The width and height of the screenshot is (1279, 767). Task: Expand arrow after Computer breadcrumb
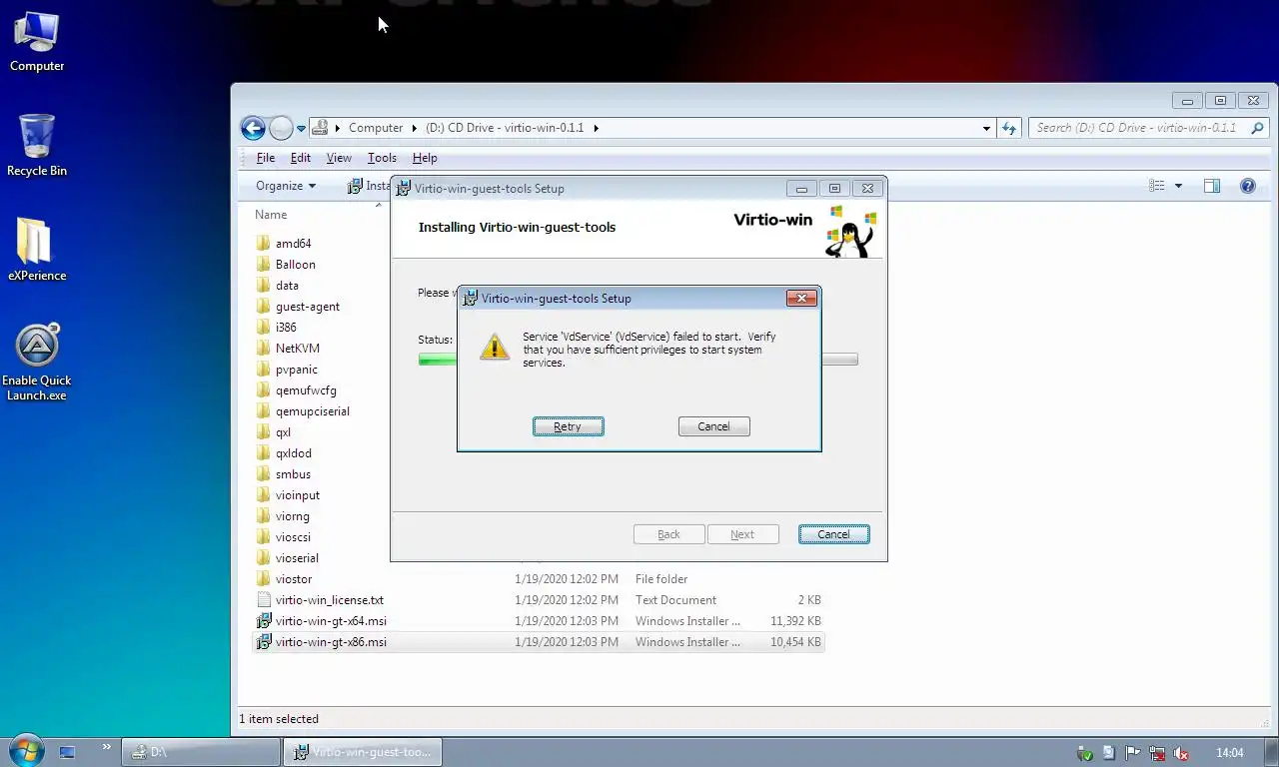415,128
